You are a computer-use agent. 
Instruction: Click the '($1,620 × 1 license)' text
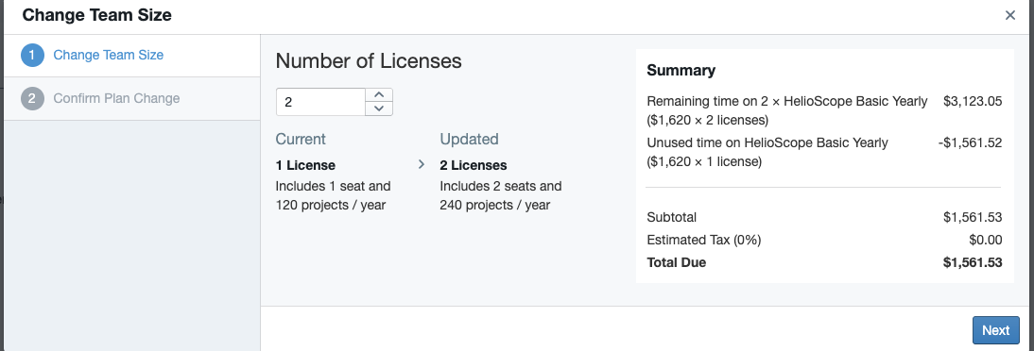(x=704, y=162)
